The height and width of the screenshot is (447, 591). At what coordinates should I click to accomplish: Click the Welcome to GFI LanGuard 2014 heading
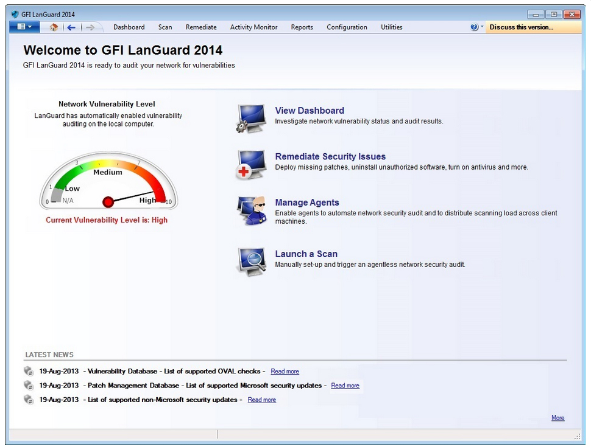click(x=123, y=50)
